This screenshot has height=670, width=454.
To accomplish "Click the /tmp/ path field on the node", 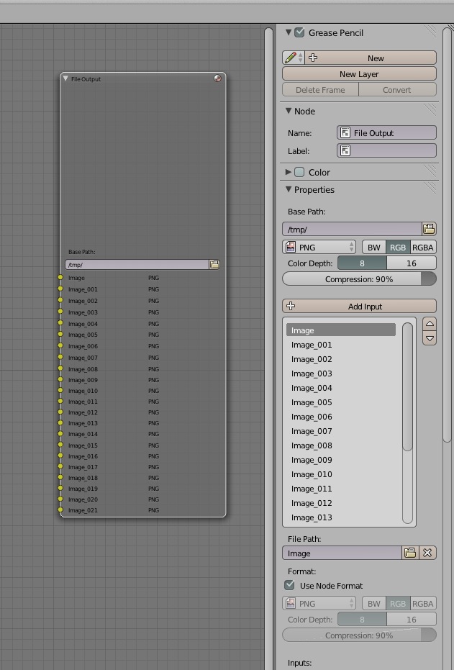I will (137, 265).
